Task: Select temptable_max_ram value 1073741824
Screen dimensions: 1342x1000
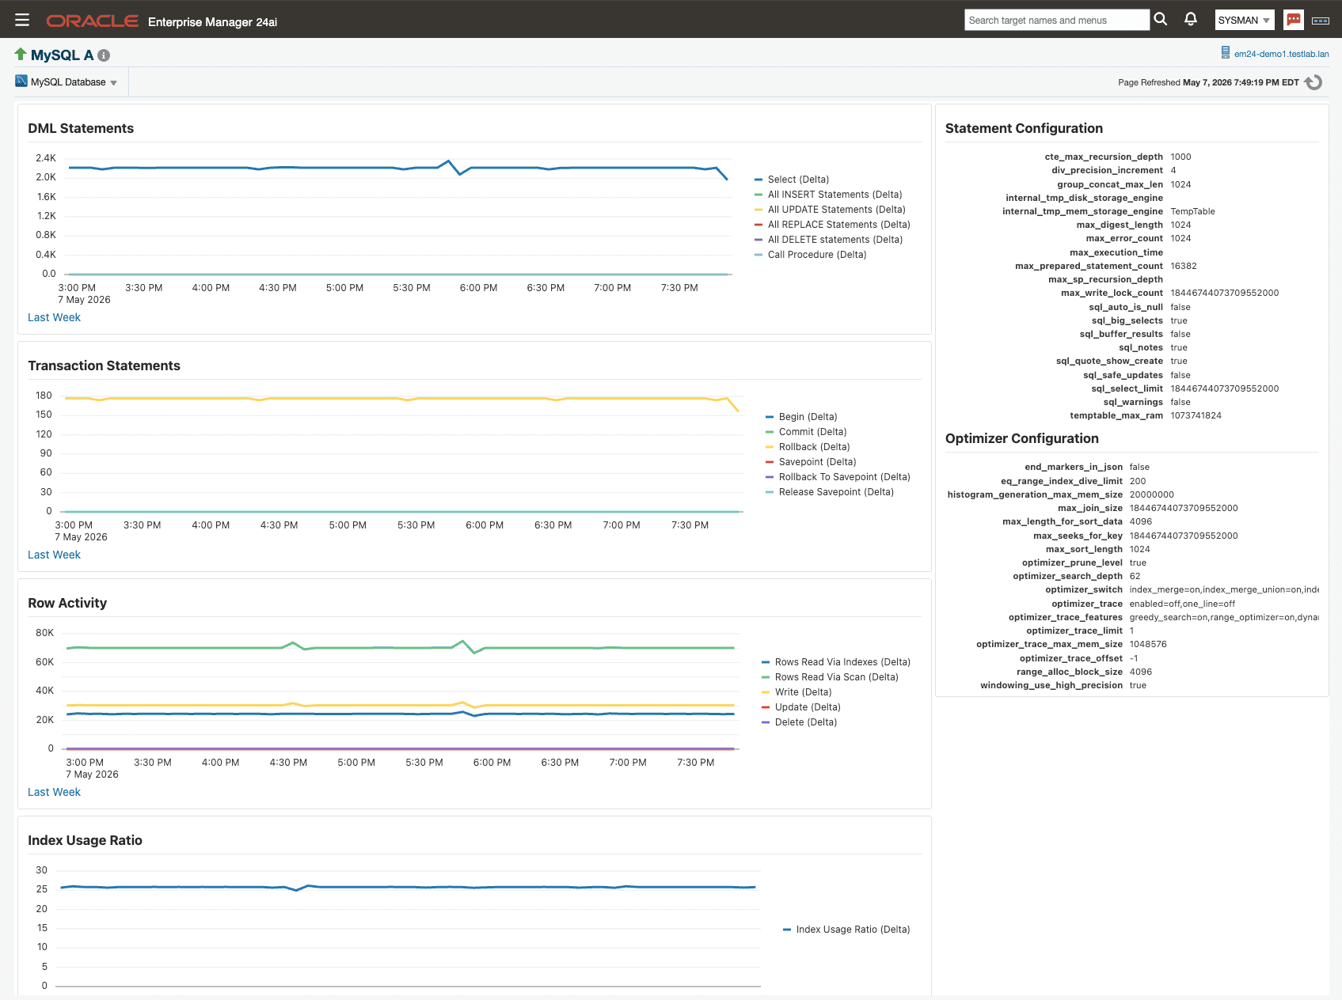Action: pyautogui.click(x=1196, y=415)
